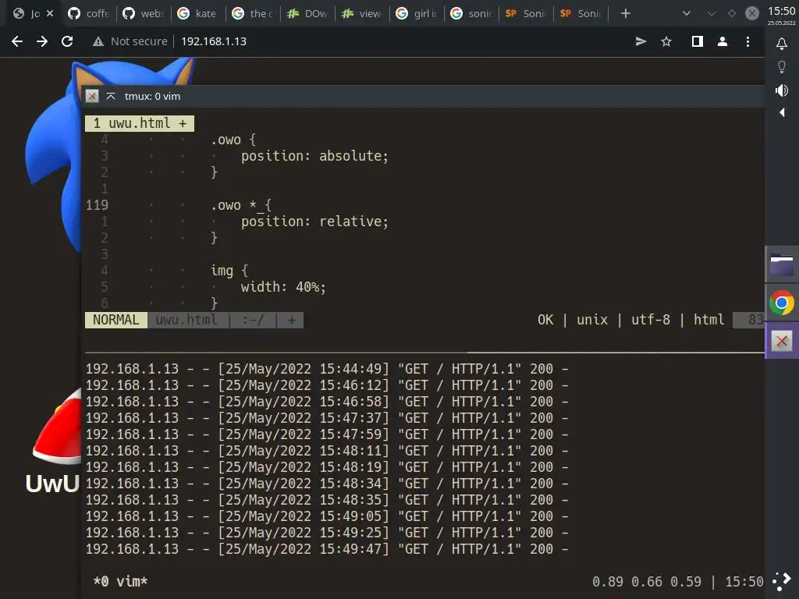Click the red Sonic shoe image
Image resolution: width=799 pixels, height=599 pixels.
57,428
